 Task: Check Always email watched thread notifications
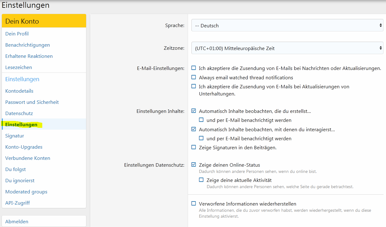[x=194, y=77]
